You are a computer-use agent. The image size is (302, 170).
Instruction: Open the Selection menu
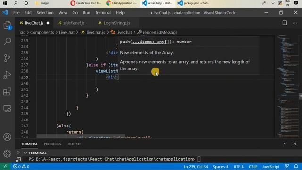45,13
